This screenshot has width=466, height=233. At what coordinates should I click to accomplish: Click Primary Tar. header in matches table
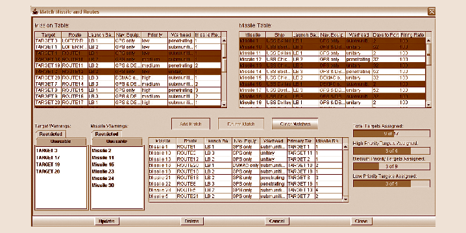tap(300, 141)
